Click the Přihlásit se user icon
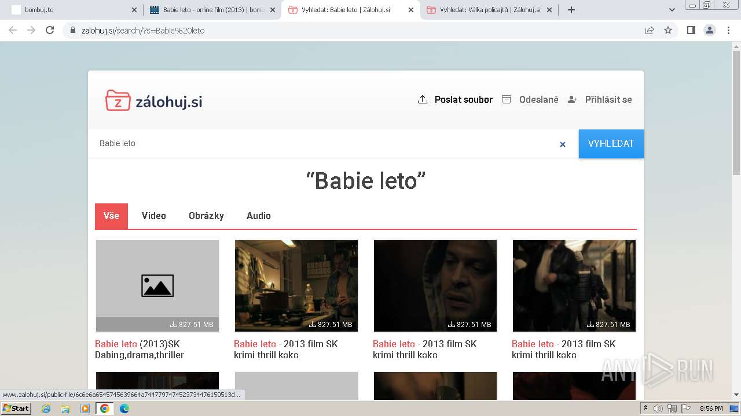Viewport: 741px width, 416px height. click(x=573, y=99)
